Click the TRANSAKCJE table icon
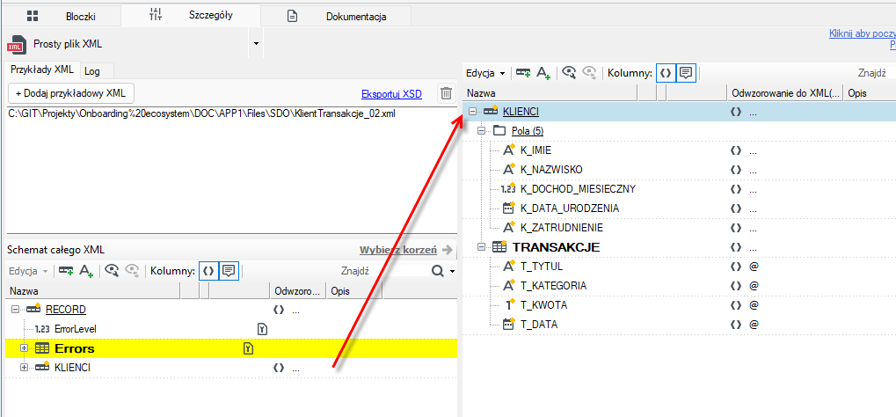 499,248
